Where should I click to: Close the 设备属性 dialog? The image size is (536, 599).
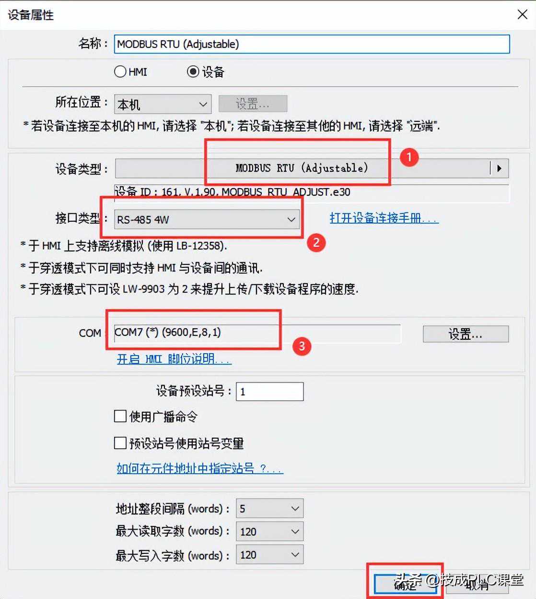click(x=522, y=14)
